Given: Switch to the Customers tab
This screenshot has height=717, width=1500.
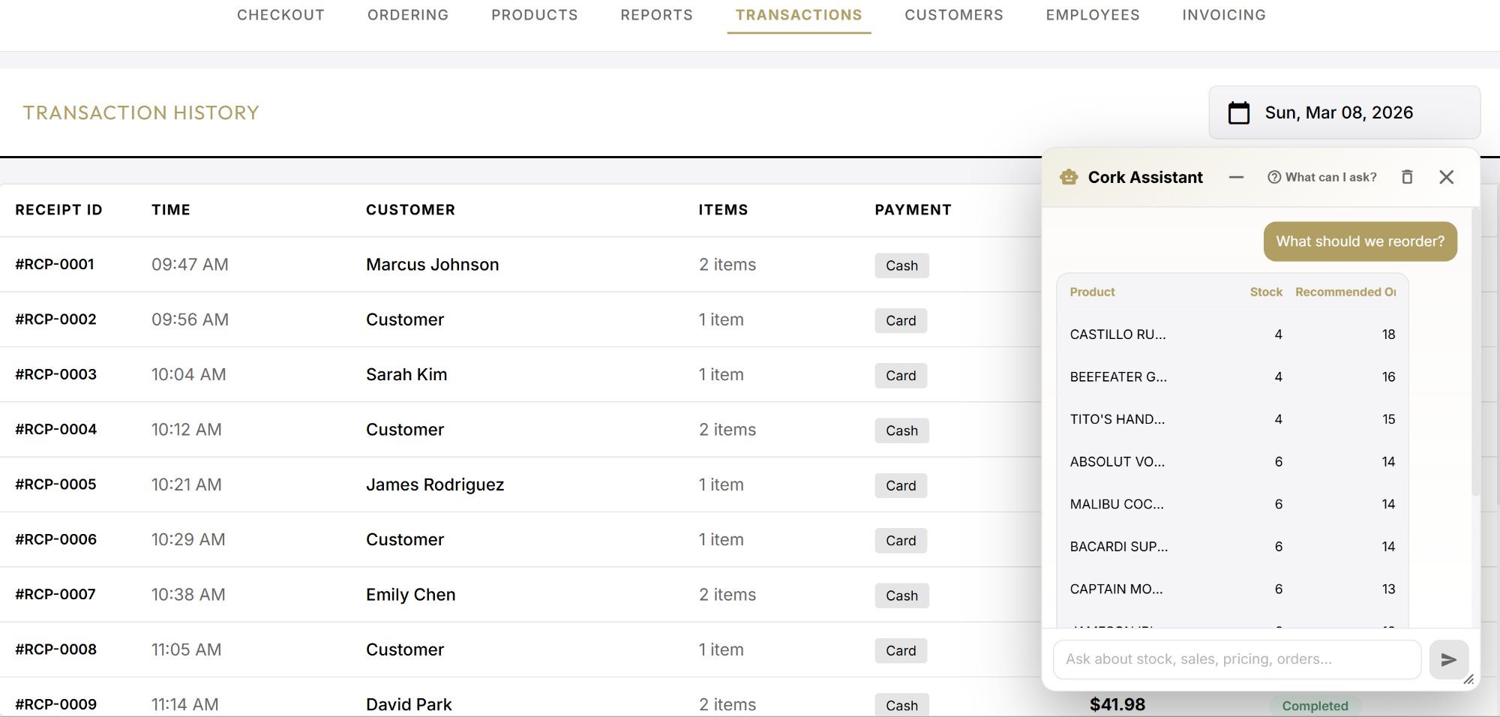Looking at the screenshot, I should pyautogui.click(x=953, y=14).
